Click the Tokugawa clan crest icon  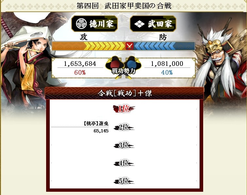coord(81,24)
